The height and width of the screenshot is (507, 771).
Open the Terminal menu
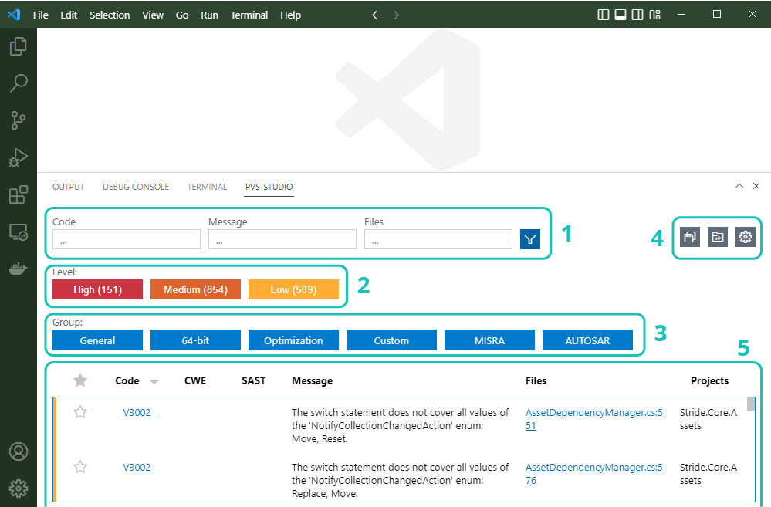(249, 15)
